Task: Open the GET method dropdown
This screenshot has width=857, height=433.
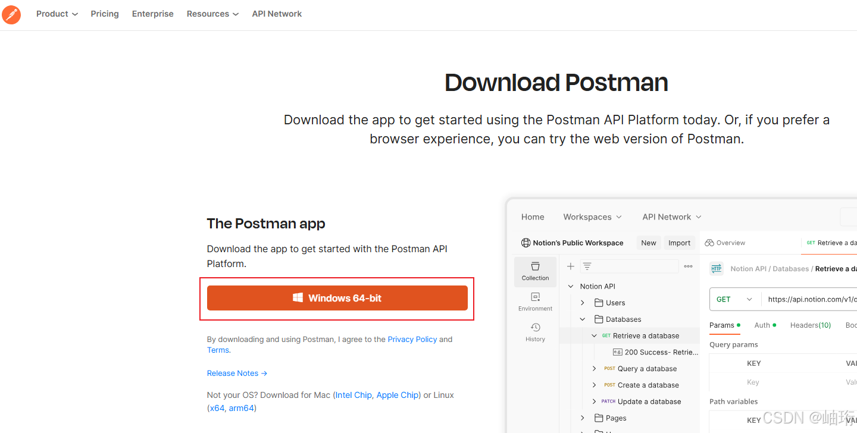Action: (x=735, y=299)
